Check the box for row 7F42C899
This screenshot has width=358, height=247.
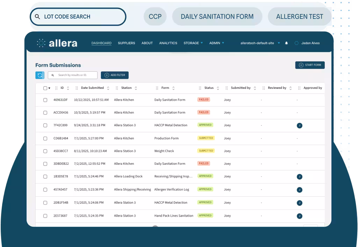45,126
